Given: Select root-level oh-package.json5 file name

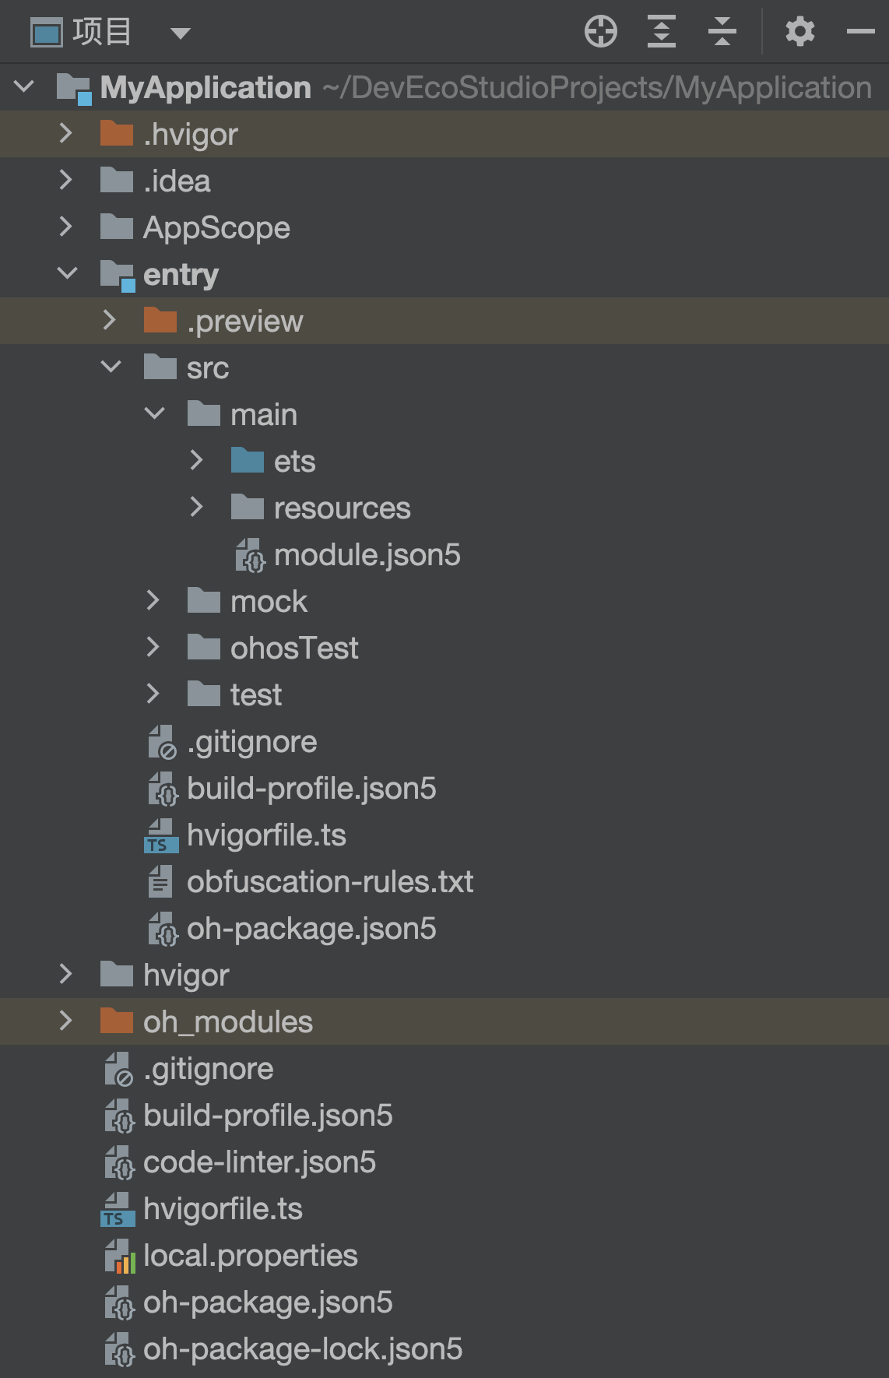Looking at the screenshot, I should click(x=268, y=1302).
